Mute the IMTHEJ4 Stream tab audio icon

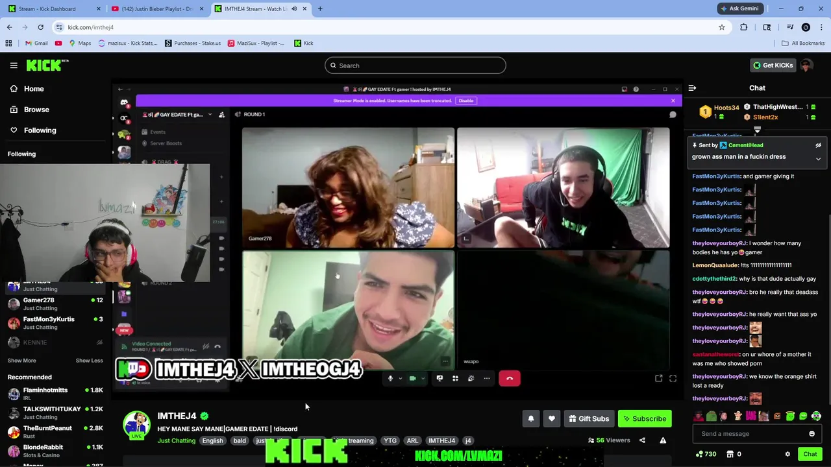pos(294,8)
